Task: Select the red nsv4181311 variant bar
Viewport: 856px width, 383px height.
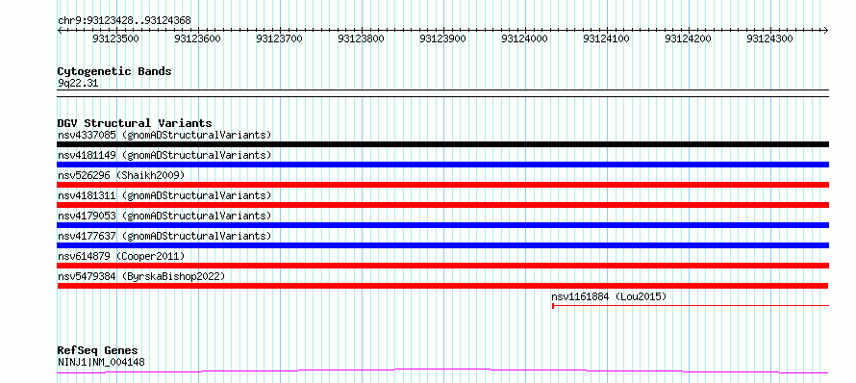Action: [442, 205]
